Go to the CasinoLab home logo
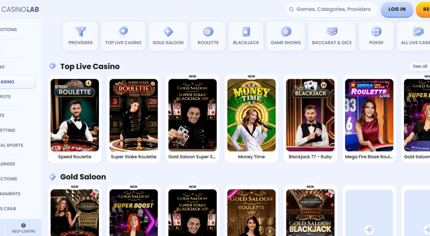The image size is (430, 236). pos(20,9)
